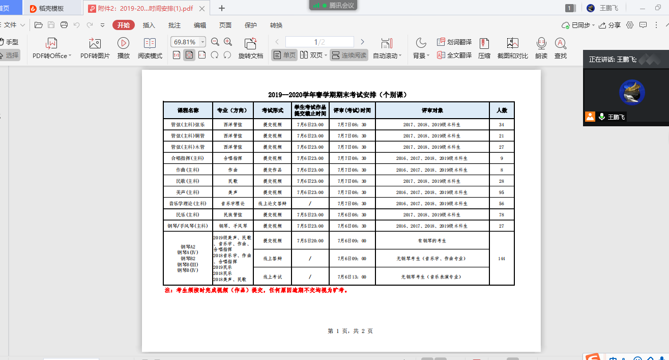Click 旋转文档 rotate document icon
The image size is (669, 360).
coord(250,44)
